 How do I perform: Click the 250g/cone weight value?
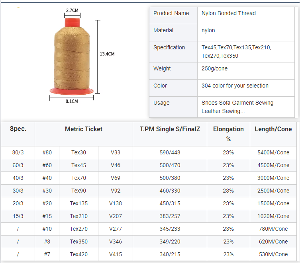[x=214, y=68]
